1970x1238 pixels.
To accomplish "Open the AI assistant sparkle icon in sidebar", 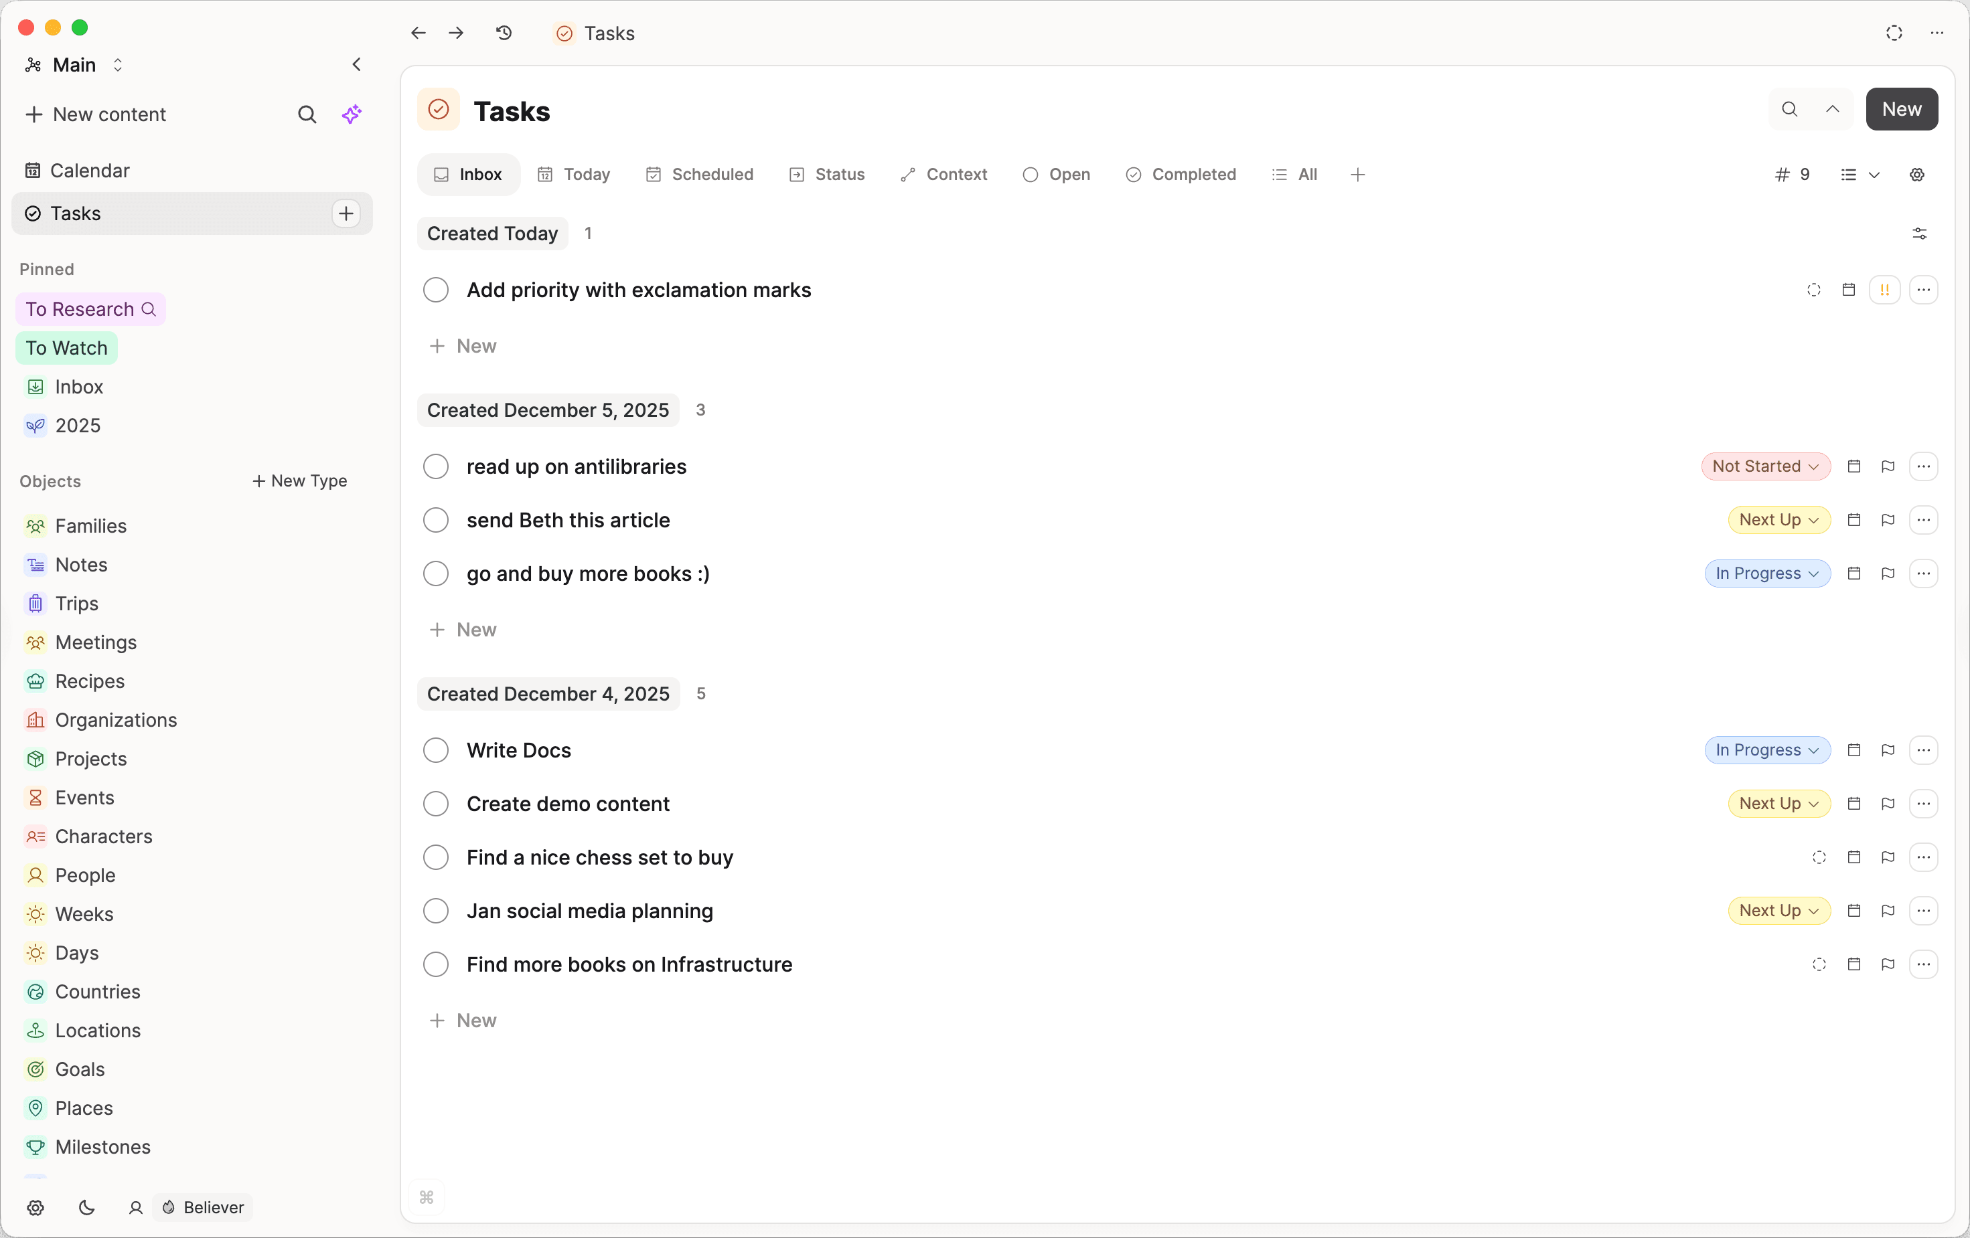I will tap(351, 114).
